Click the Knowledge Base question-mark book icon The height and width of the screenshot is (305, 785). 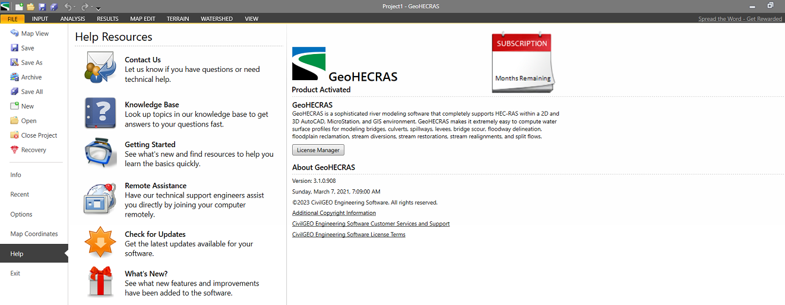coord(100,113)
